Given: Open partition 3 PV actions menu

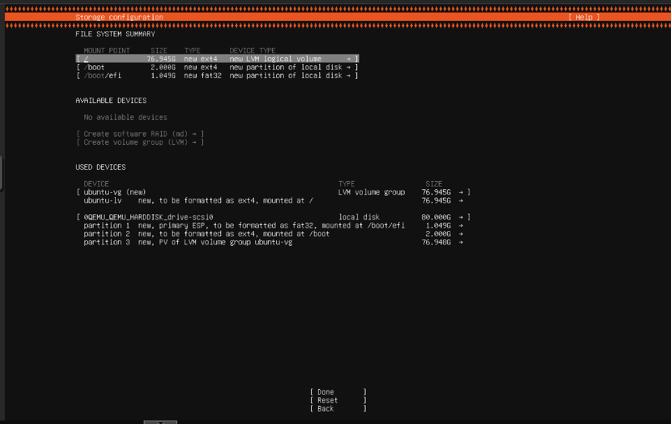Looking at the screenshot, I should pyautogui.click(x=463, y=242).
